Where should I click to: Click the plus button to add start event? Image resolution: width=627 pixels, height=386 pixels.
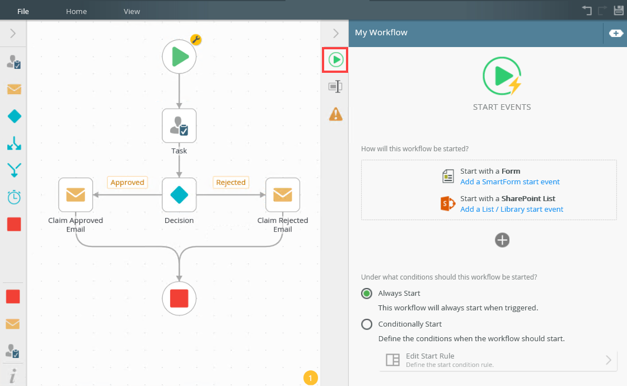(502, 240)
